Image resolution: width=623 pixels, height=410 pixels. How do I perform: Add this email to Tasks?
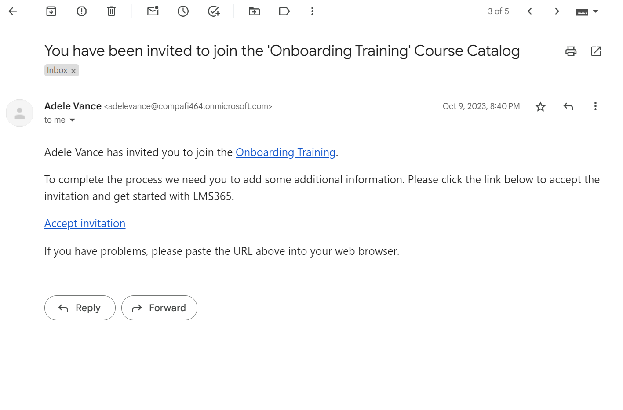click(214, 11)
